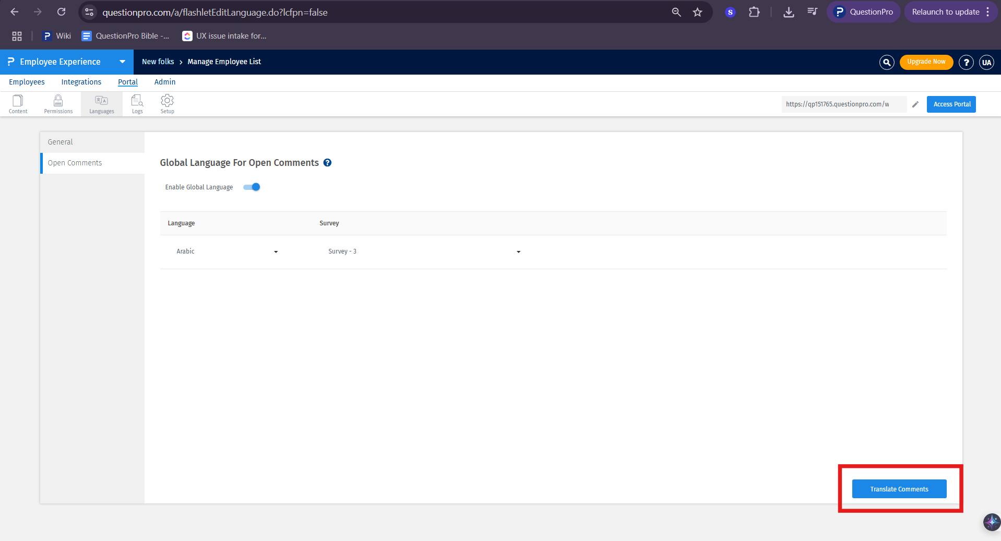Click the Access Portal button
This screenshot has height=541, width=1001.
(951, 104)
